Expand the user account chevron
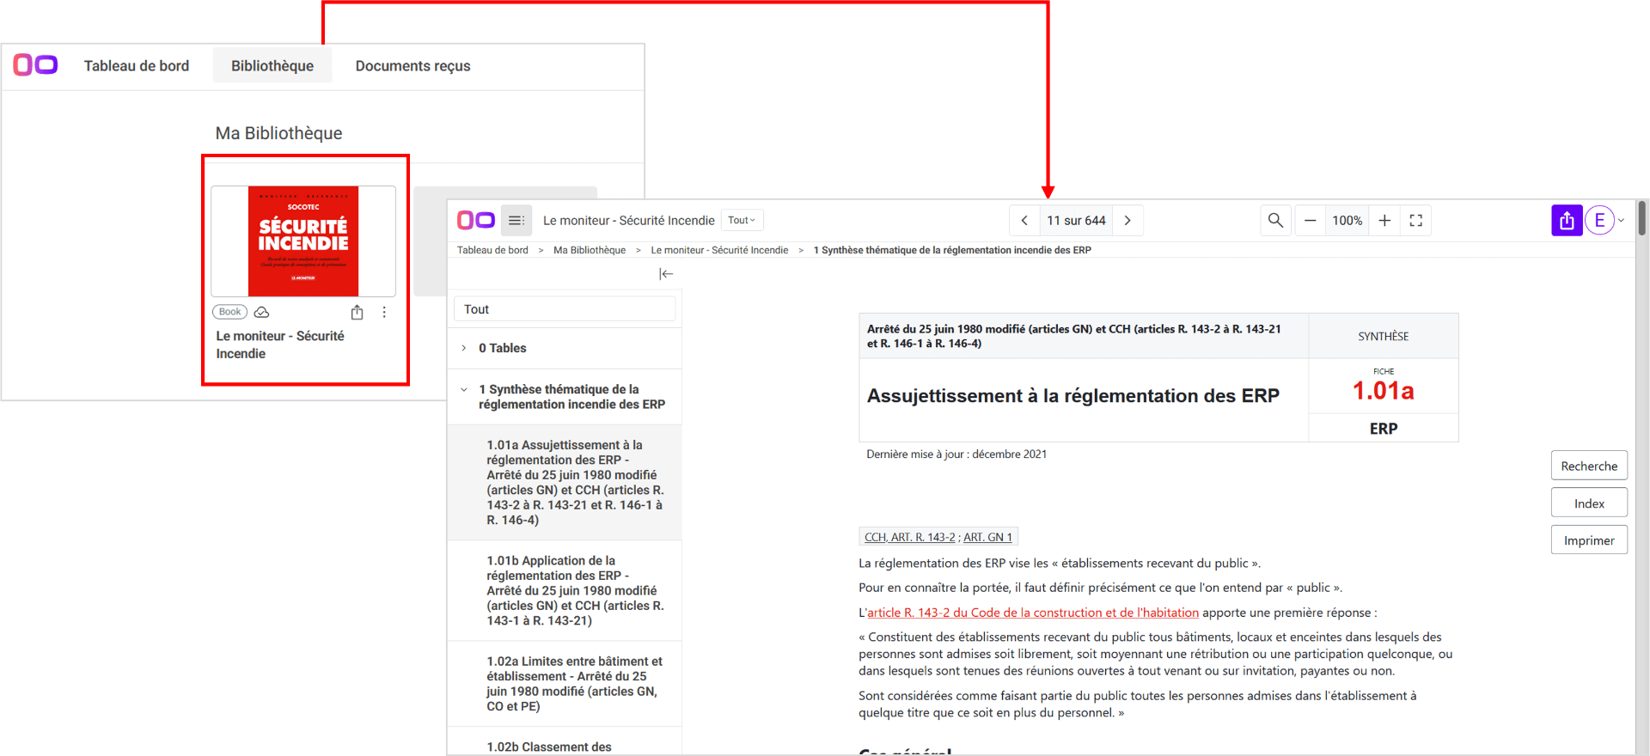Viewport: 1650px width, 756px height. pyautogui.click(x=1622, y=221)
